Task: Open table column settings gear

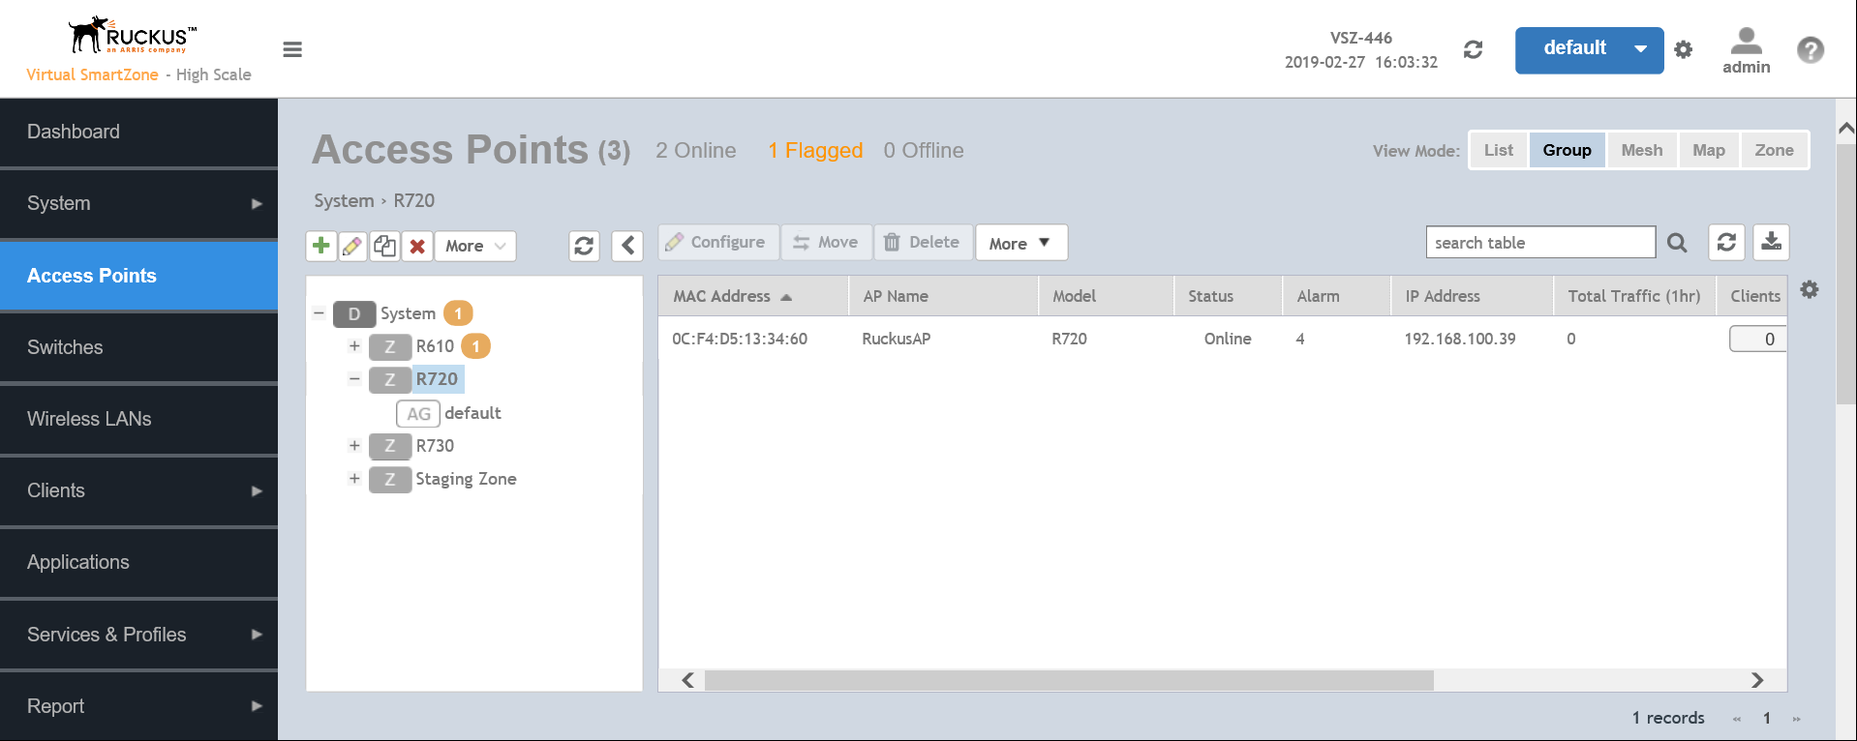Action: pos(1809,289)
